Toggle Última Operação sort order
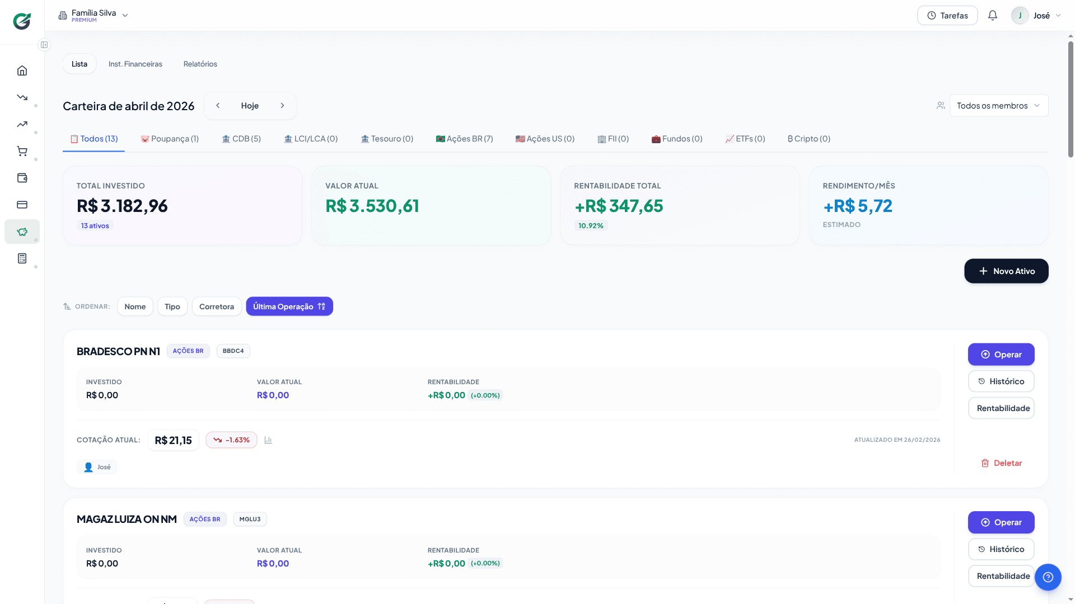Viewport: 1075px width, 604px height. [289, 306]
